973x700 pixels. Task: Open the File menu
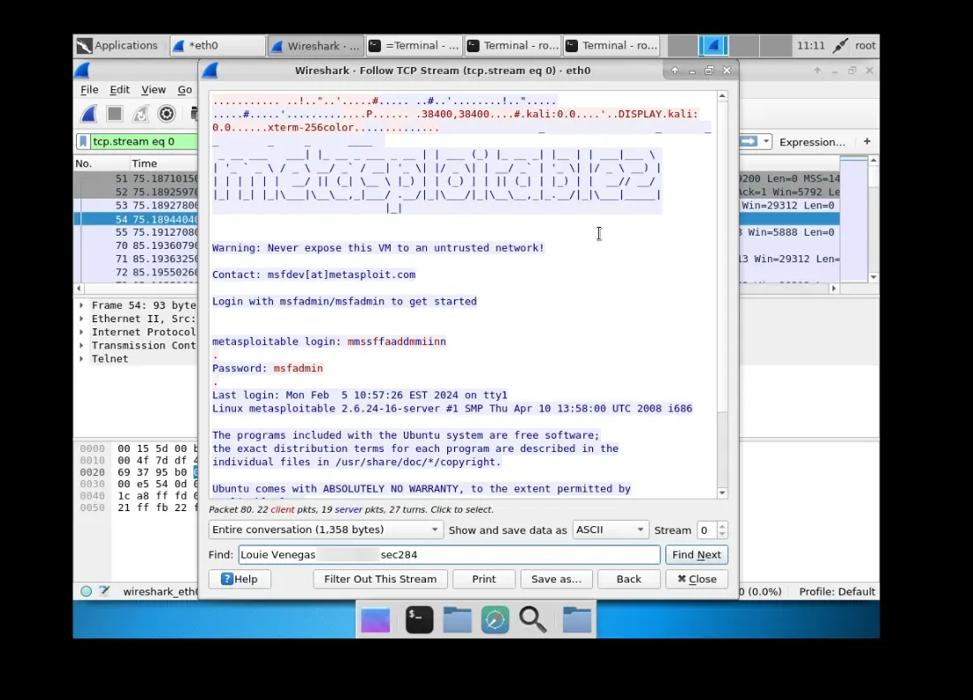89,89
